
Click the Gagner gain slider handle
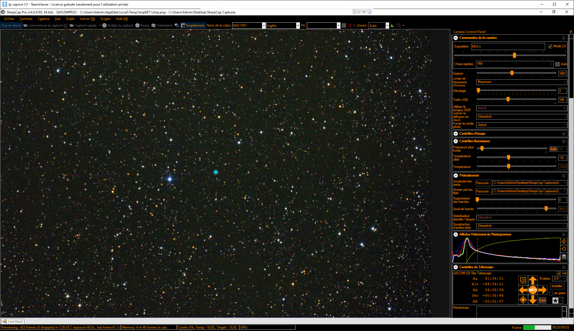[x=512, y=73]
